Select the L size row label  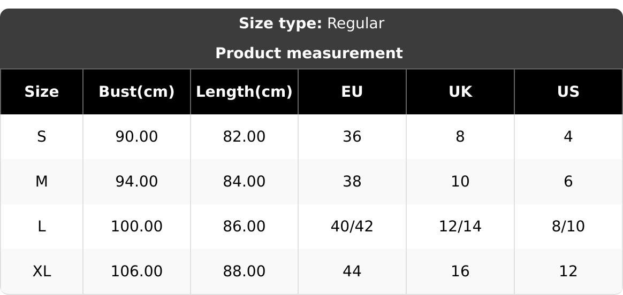pyautogui.click(x=42, y=227)
